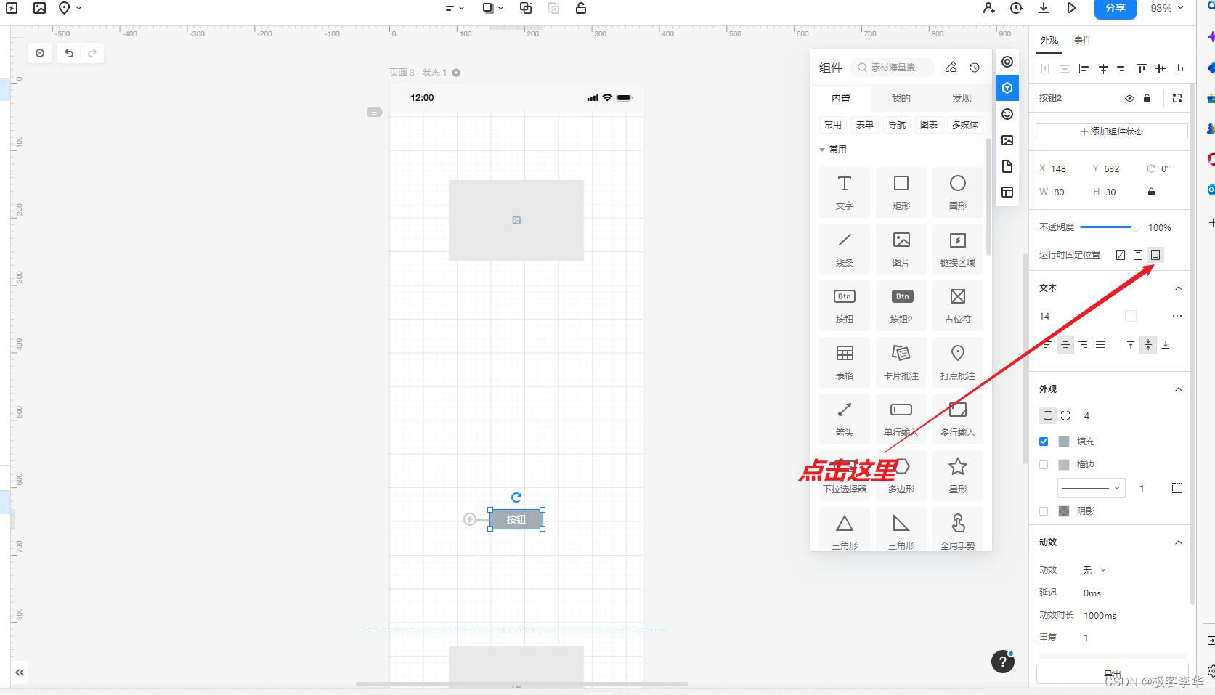1215x695 pixels.
Task: Toggle lock icon beside 按钮2 name
Action: (1147, 98)
